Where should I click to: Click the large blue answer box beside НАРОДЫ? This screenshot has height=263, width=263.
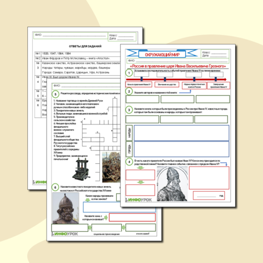181,133
